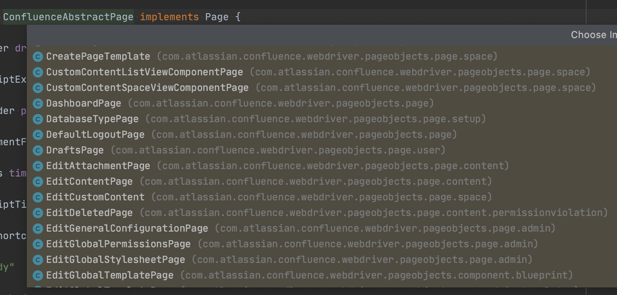Choose CustomContentListViewComponentPage from the list
Image resolution: width=617 pixels, height=295 pixels.
pos(322,72)
